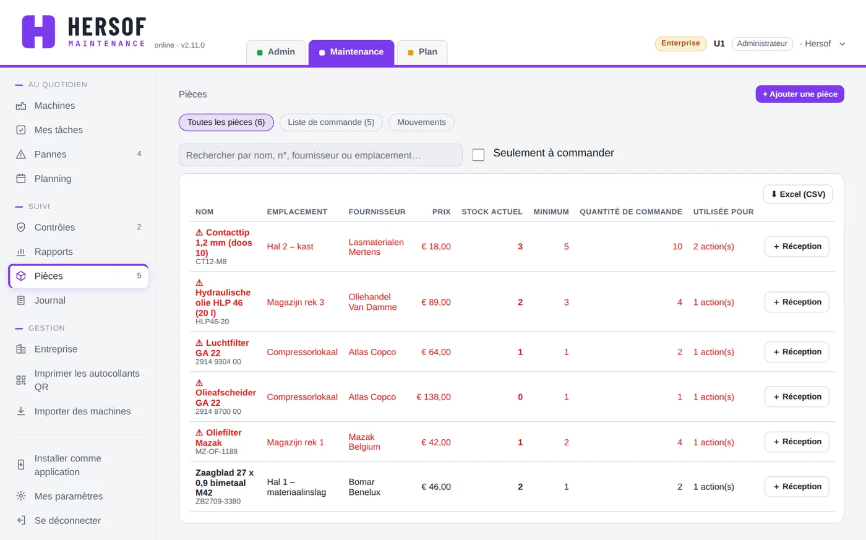Click the Mes tâches checkbox icon
Screen dimensions: 866x540
tap(21, 130)
